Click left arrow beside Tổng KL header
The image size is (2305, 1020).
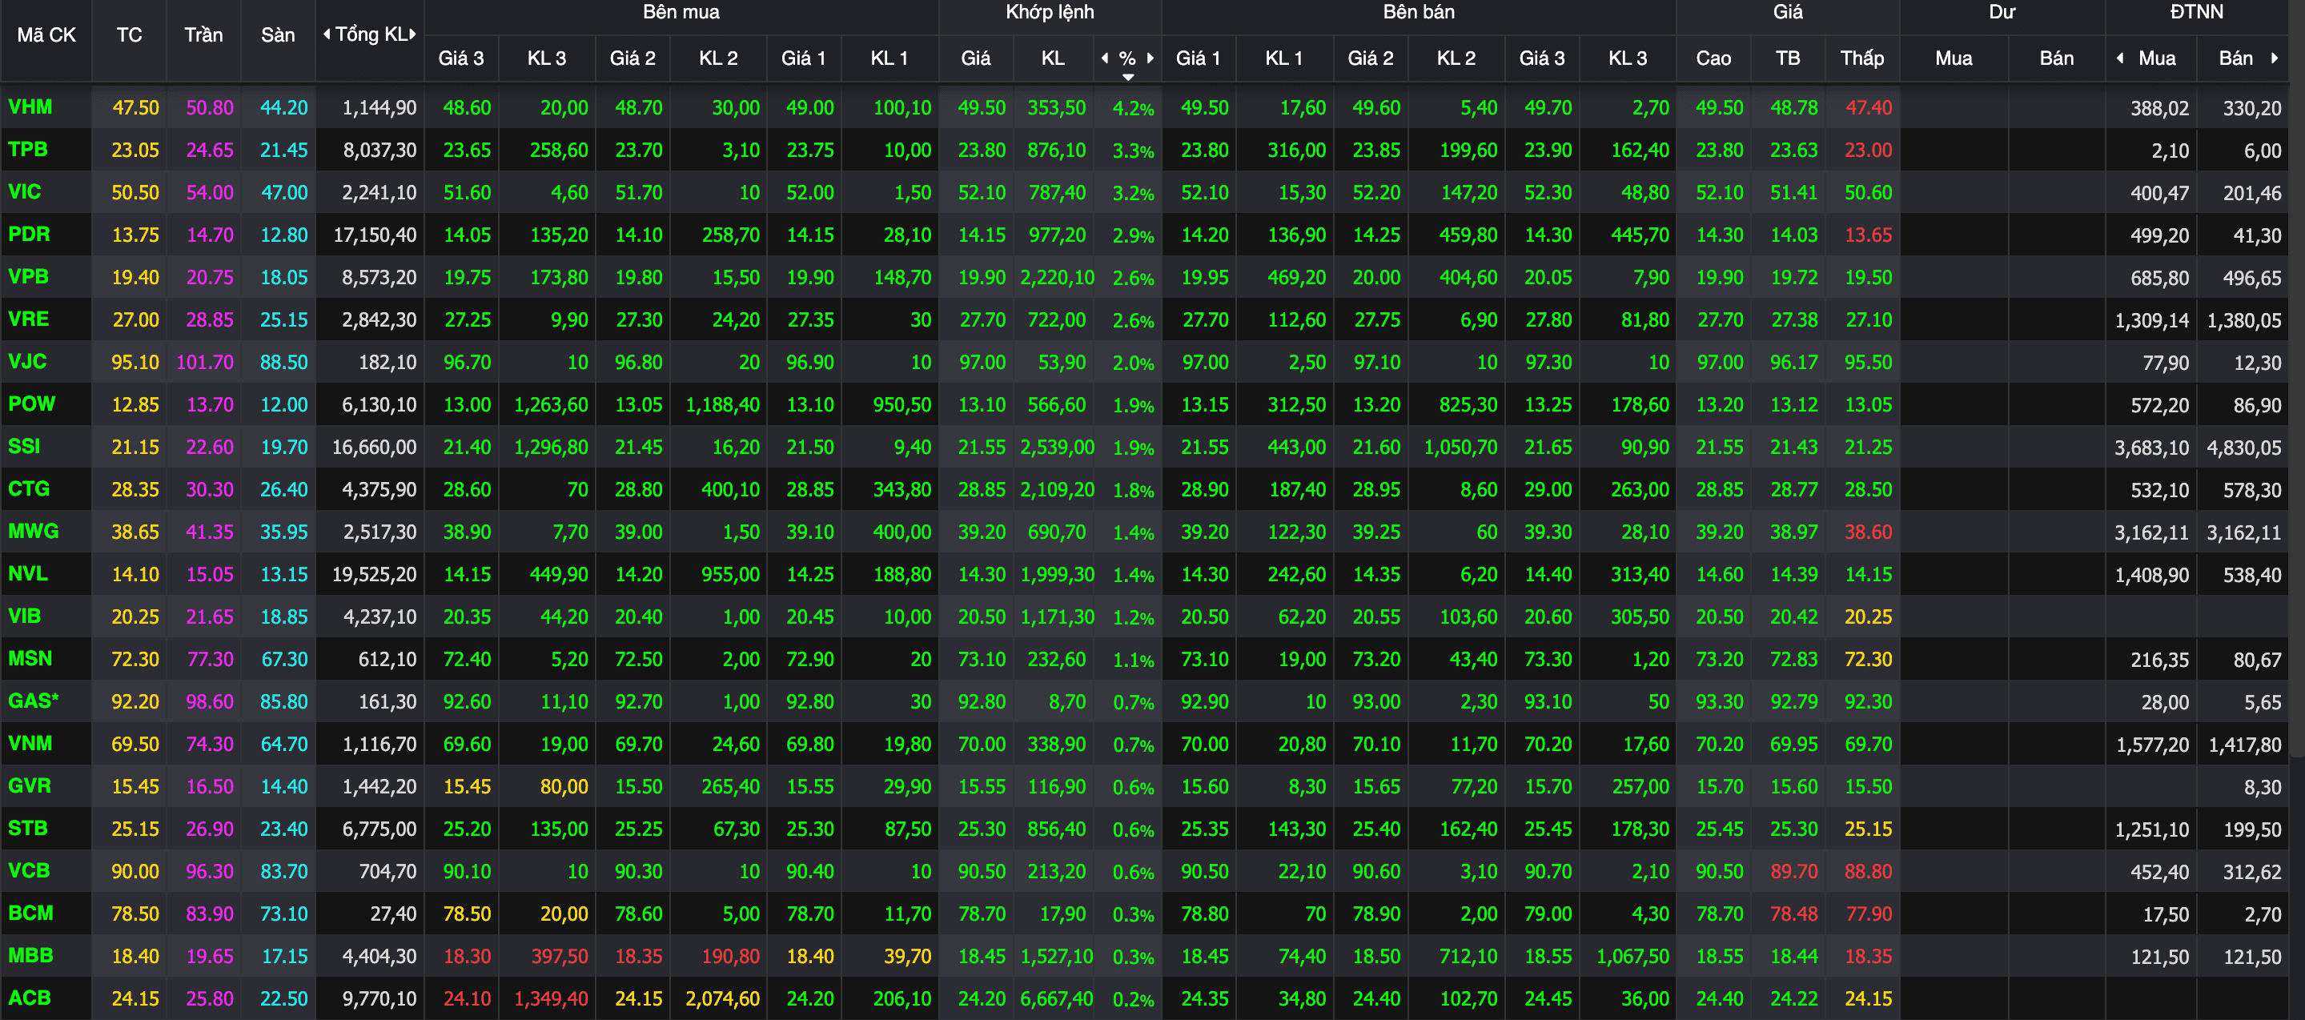tap(327, 34)
